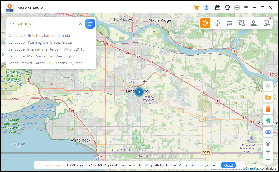Open the hamburger main menu

point(246,8)
